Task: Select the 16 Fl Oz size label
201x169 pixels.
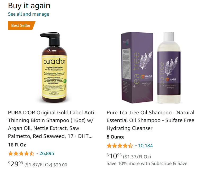Action: pos(17,145)
